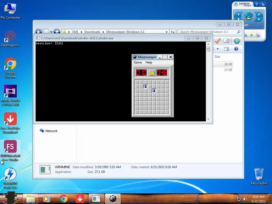This screenshot has height=204, width=272.
Task: Open Free YouTube Download from the taskbar
Action: [80, 199]
